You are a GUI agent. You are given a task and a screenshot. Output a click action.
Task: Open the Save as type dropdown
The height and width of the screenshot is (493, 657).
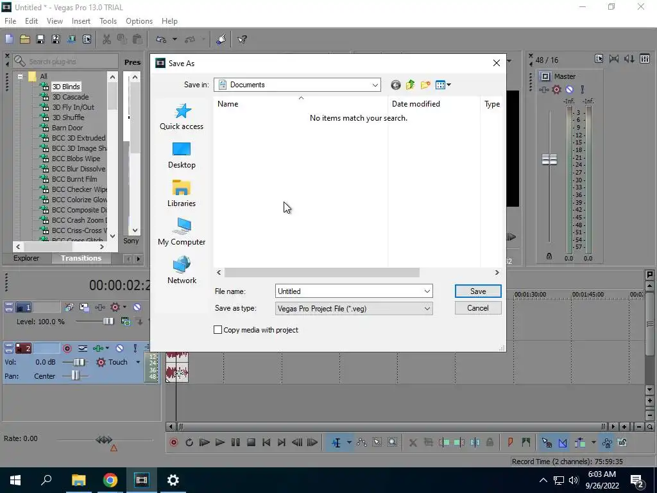click(x=427, y=309)
